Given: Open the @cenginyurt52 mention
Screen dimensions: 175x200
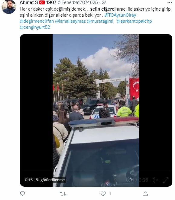Looking at the screenshot, I should (35, 27).
